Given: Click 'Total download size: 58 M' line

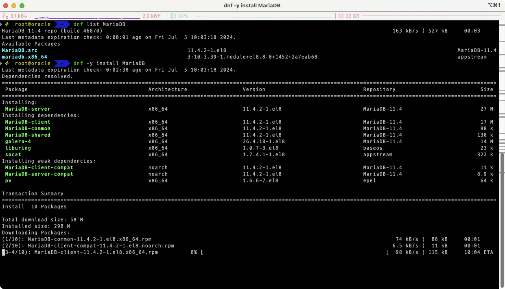Looking at the screenshot, I should pyautogui.click(x=42, y=220).
